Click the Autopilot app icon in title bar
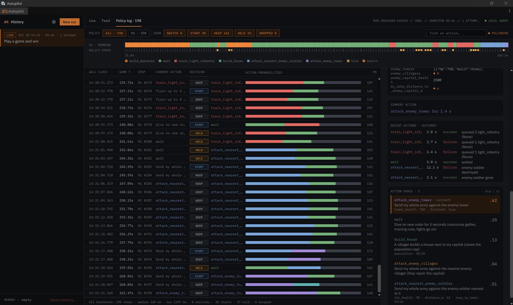The image size is (513, 305). (x=3, y=4)
